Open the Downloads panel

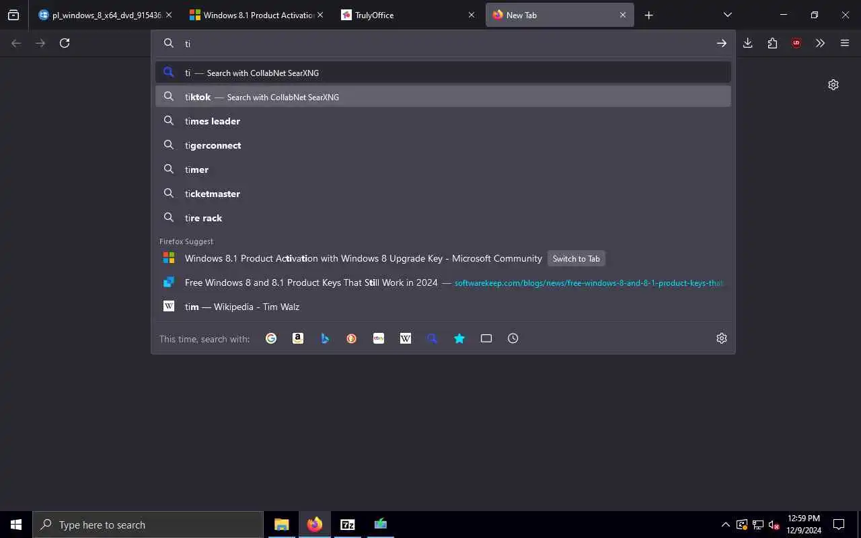click(747, 43)
